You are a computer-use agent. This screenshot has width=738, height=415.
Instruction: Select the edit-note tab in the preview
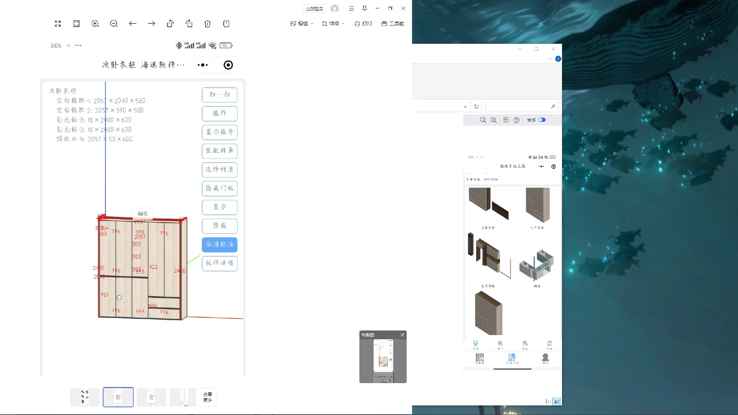550,345
